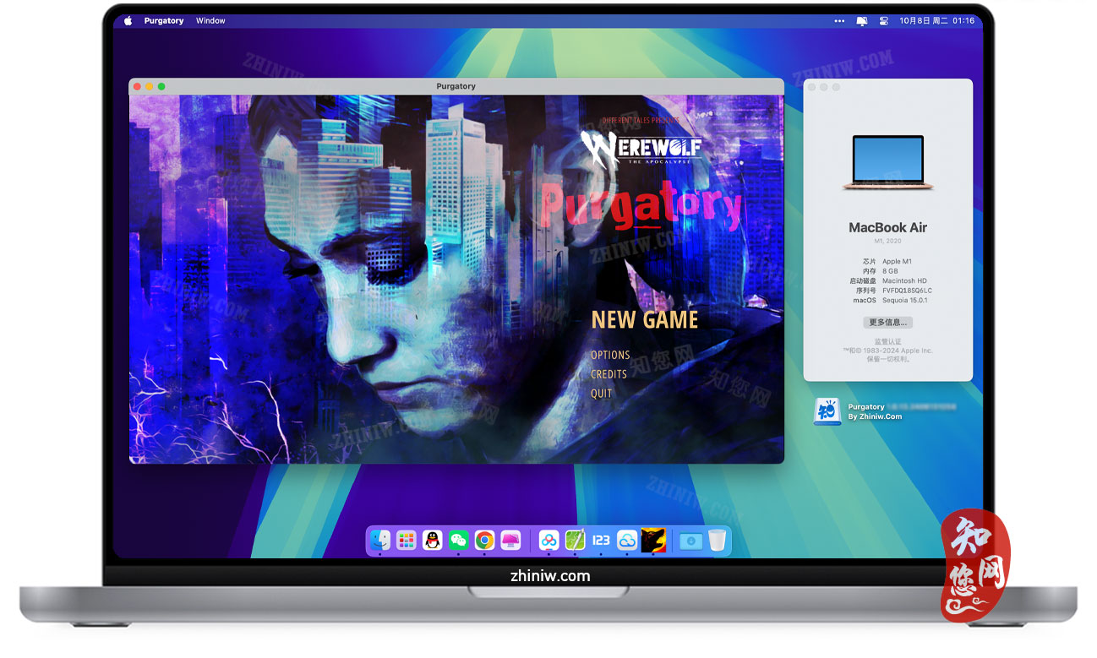
Task: Open the blue cloud app in Dock
Action: tap(627, 540)
